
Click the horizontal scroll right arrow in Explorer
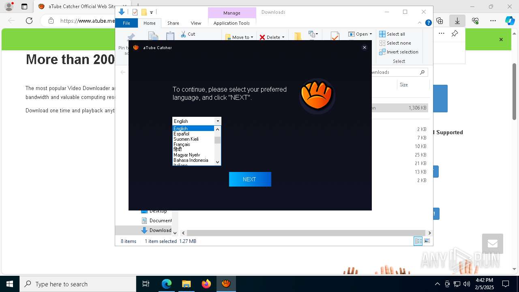point(429,233)
